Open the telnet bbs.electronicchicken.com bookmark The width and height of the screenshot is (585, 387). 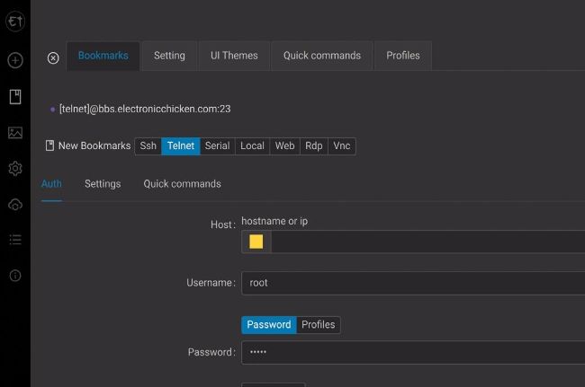coord(145,109)
